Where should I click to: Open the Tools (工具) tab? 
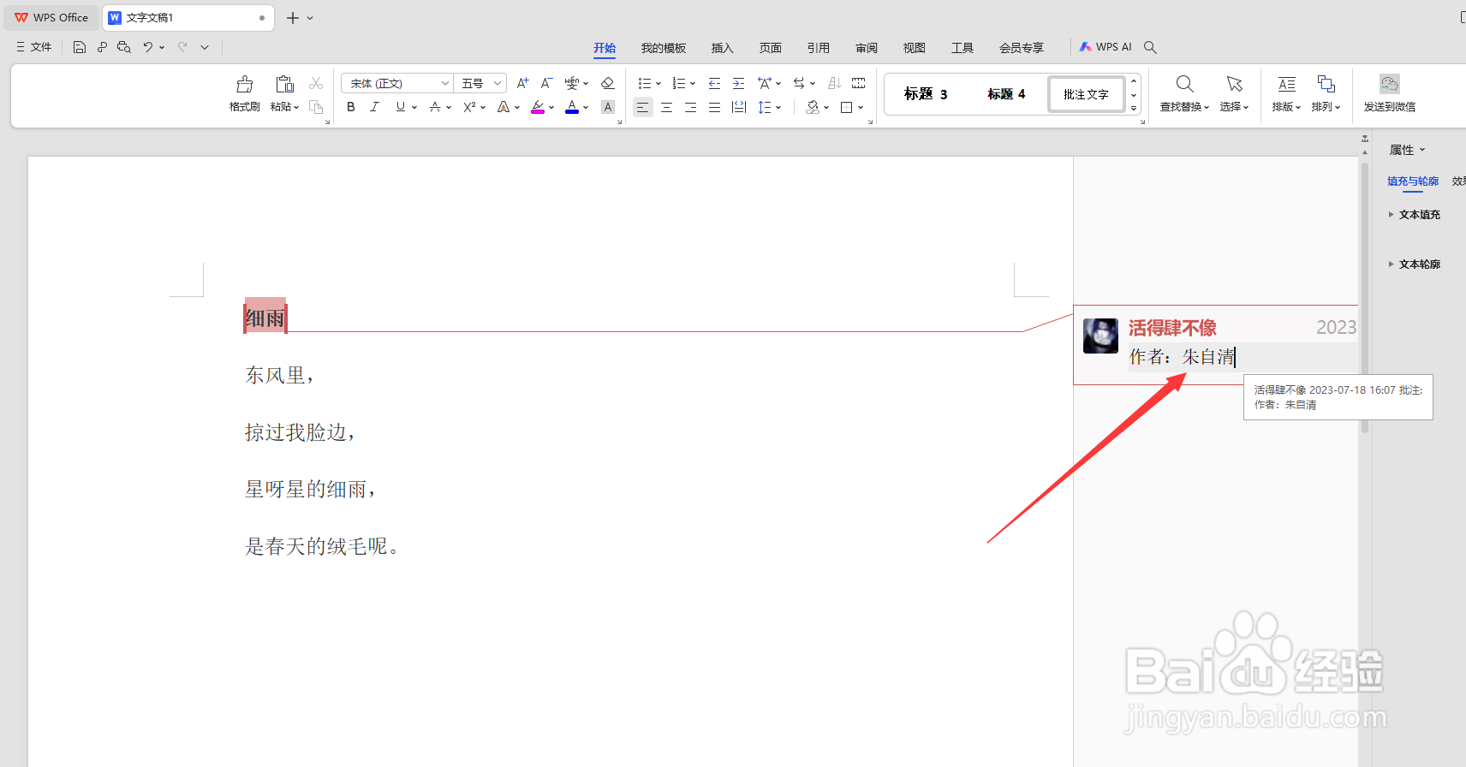tap(962, 48)
